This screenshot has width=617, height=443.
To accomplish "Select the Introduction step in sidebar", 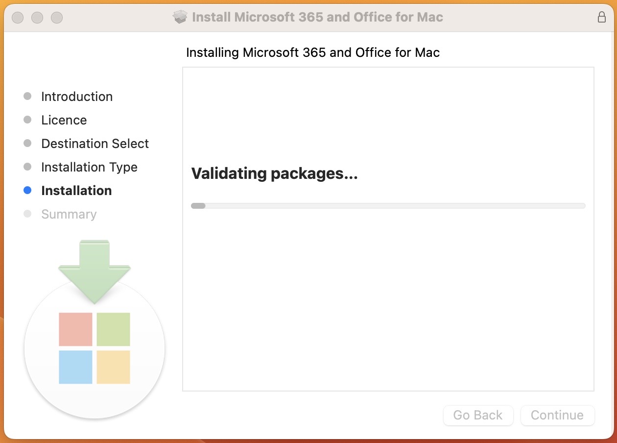I will [77, 97].
